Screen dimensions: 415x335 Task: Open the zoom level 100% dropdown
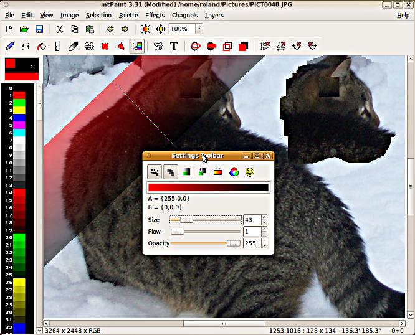pyautogui.click(x=199, y=29)
